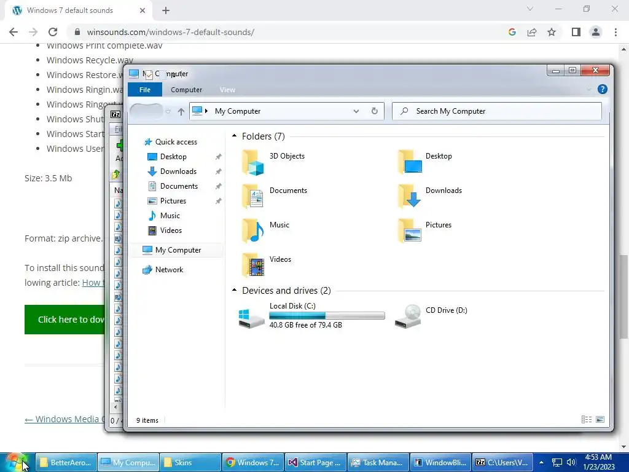
Task: Collapse the Devices and drives (2) group
Action: (234, 290)
